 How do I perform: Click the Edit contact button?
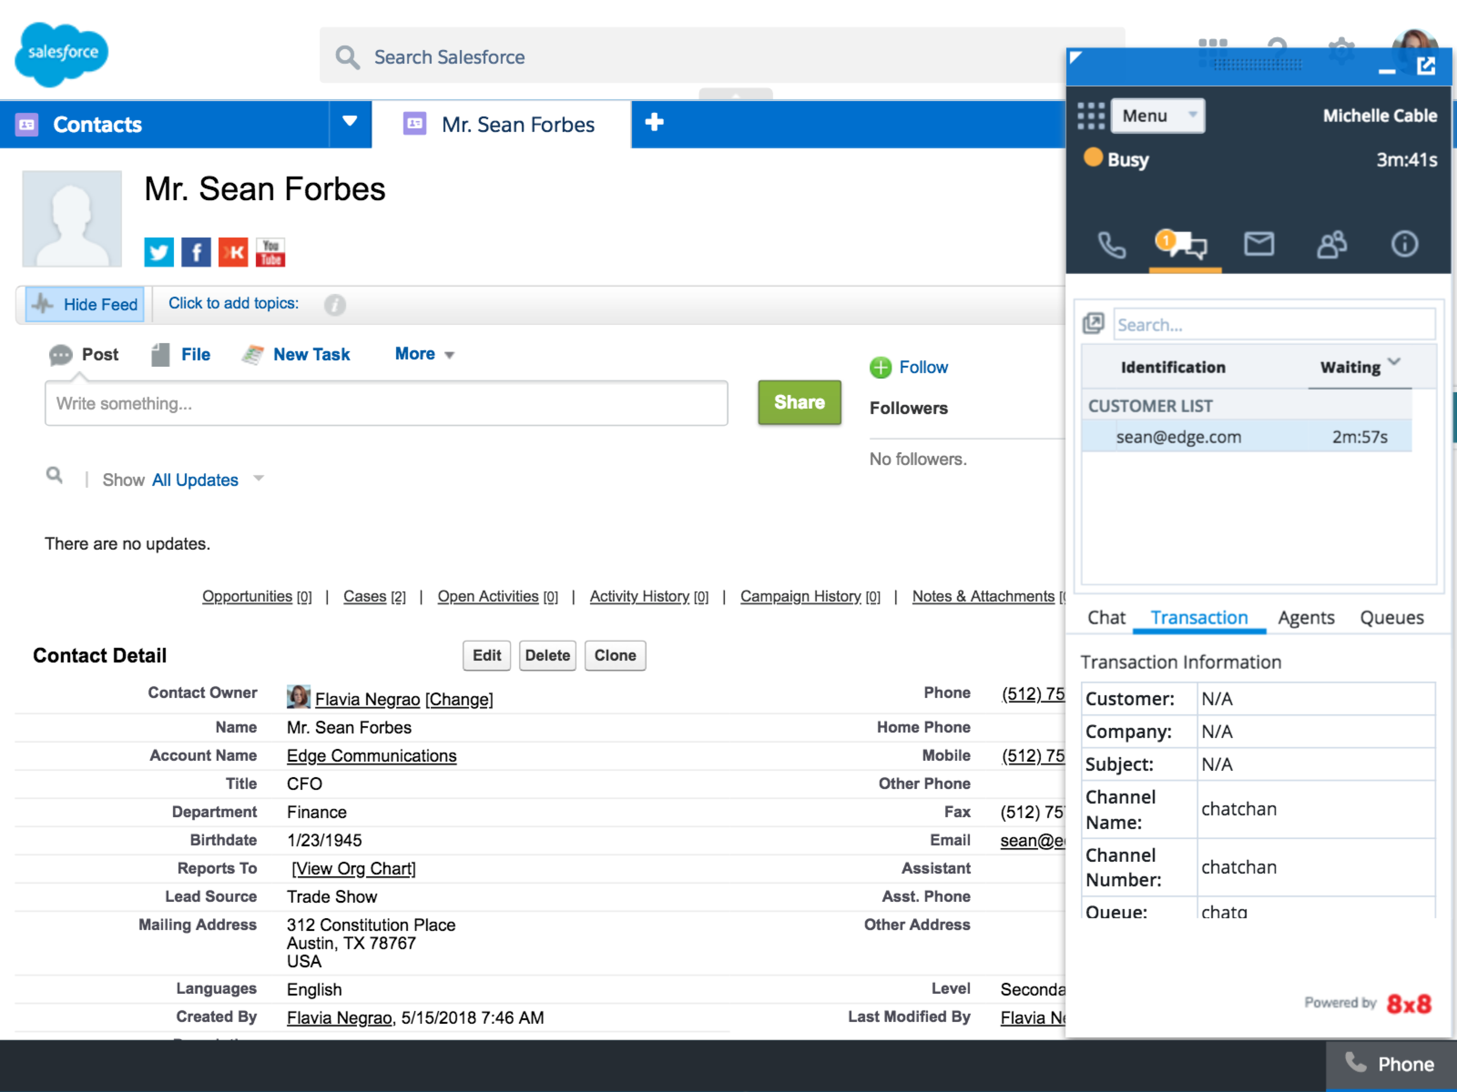pos(486,656)
